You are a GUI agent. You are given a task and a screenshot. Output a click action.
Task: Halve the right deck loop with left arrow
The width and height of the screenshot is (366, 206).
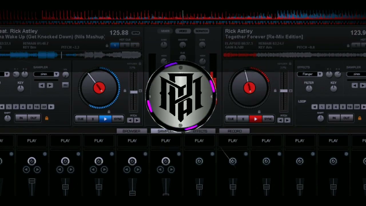(x=314, y=107)
